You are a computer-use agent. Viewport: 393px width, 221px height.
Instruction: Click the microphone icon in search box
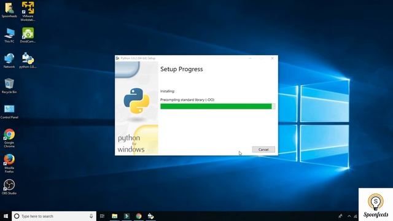[x=91, y=216]
